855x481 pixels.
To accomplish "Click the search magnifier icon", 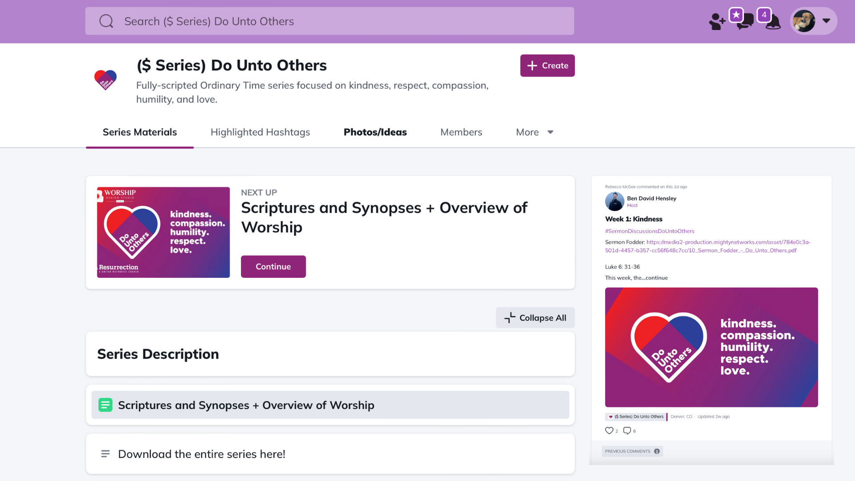I will [106, 21].
